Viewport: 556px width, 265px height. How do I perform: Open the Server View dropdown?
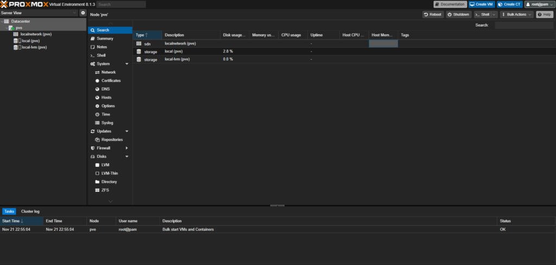tap(39, 12)
